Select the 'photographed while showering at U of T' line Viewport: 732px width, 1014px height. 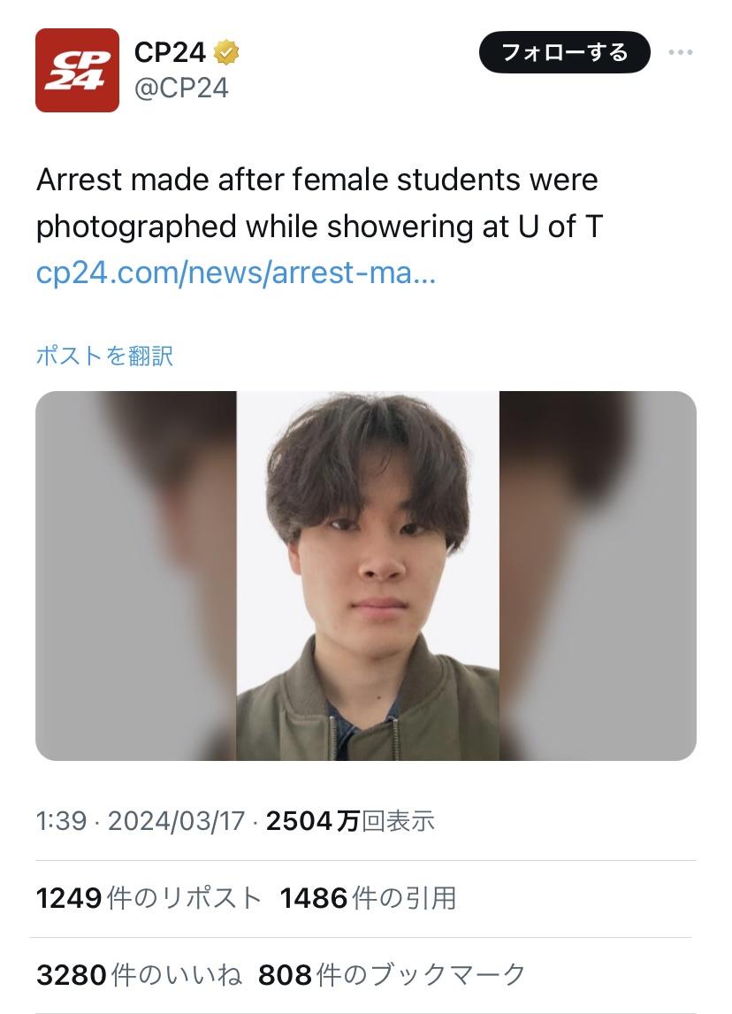320,227
